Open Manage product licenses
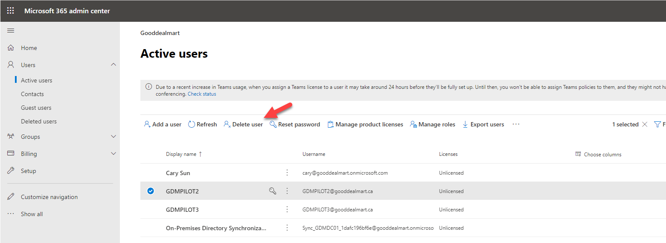 pos(365,124)
